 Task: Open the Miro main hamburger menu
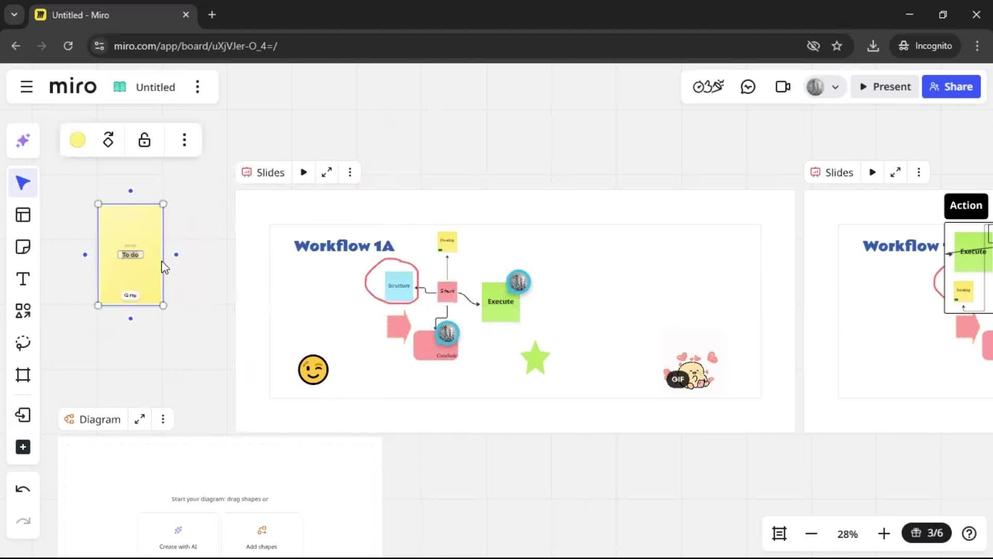[26, 87]
